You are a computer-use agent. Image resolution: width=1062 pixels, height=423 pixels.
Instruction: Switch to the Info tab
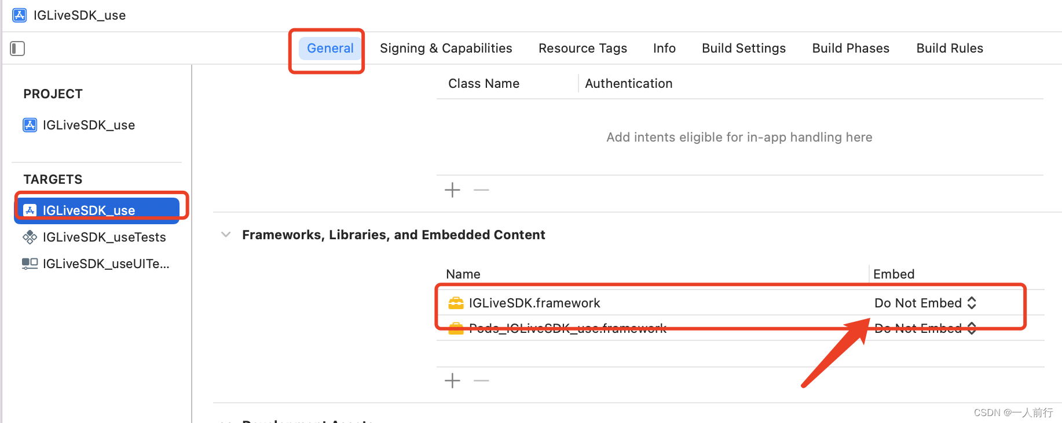point(664,49)
